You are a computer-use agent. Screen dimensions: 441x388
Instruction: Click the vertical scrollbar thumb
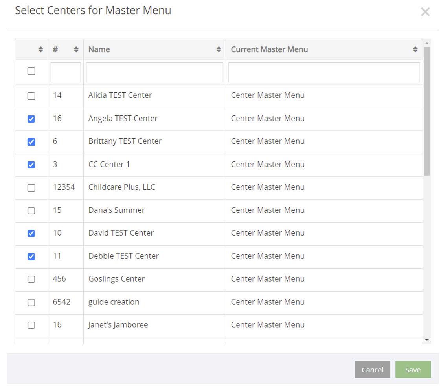tap(427, 111)
